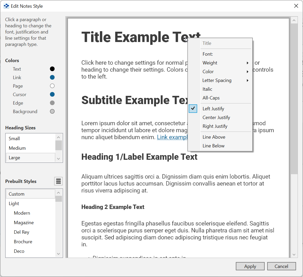
Task: Change the Page color swatch
Action: (x=52, y=86)
